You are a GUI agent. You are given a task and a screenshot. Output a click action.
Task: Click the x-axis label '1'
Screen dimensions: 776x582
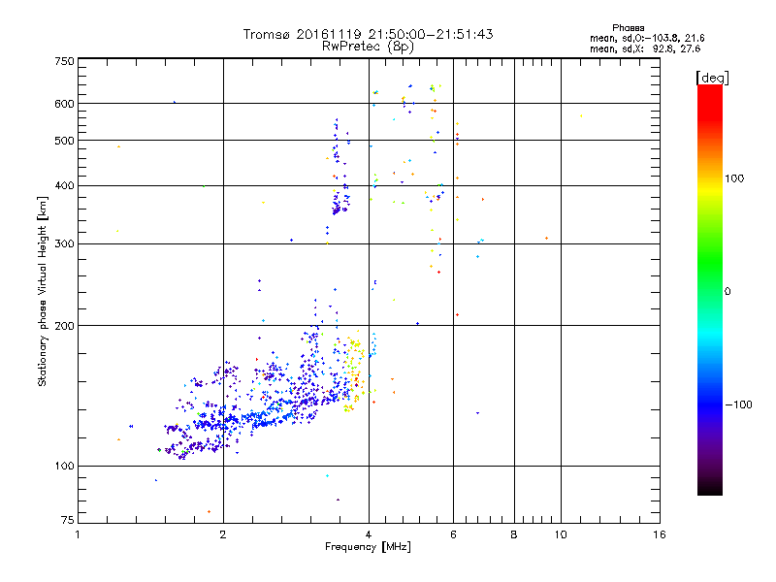(x=78, y=534)
